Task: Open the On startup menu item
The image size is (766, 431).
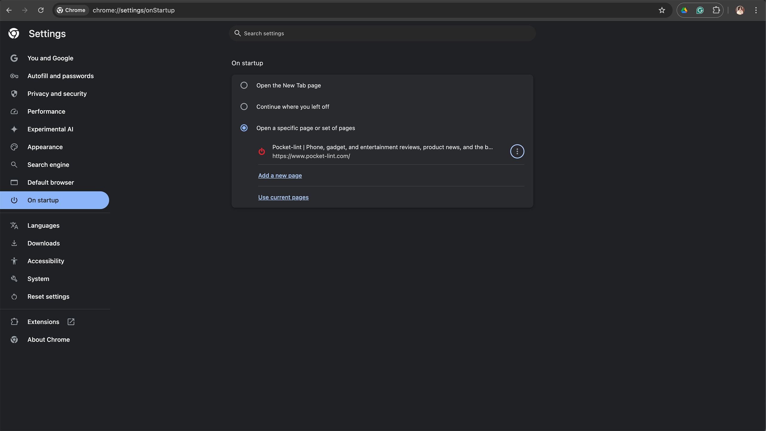Action: [x=42, y=200]
